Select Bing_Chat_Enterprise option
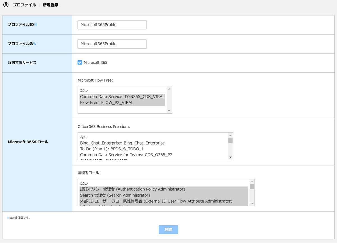 pos(153,143)
